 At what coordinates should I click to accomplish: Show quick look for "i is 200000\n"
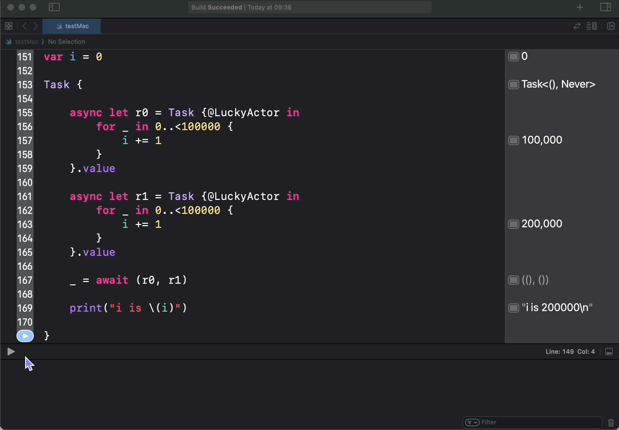(x=513, y=308)
